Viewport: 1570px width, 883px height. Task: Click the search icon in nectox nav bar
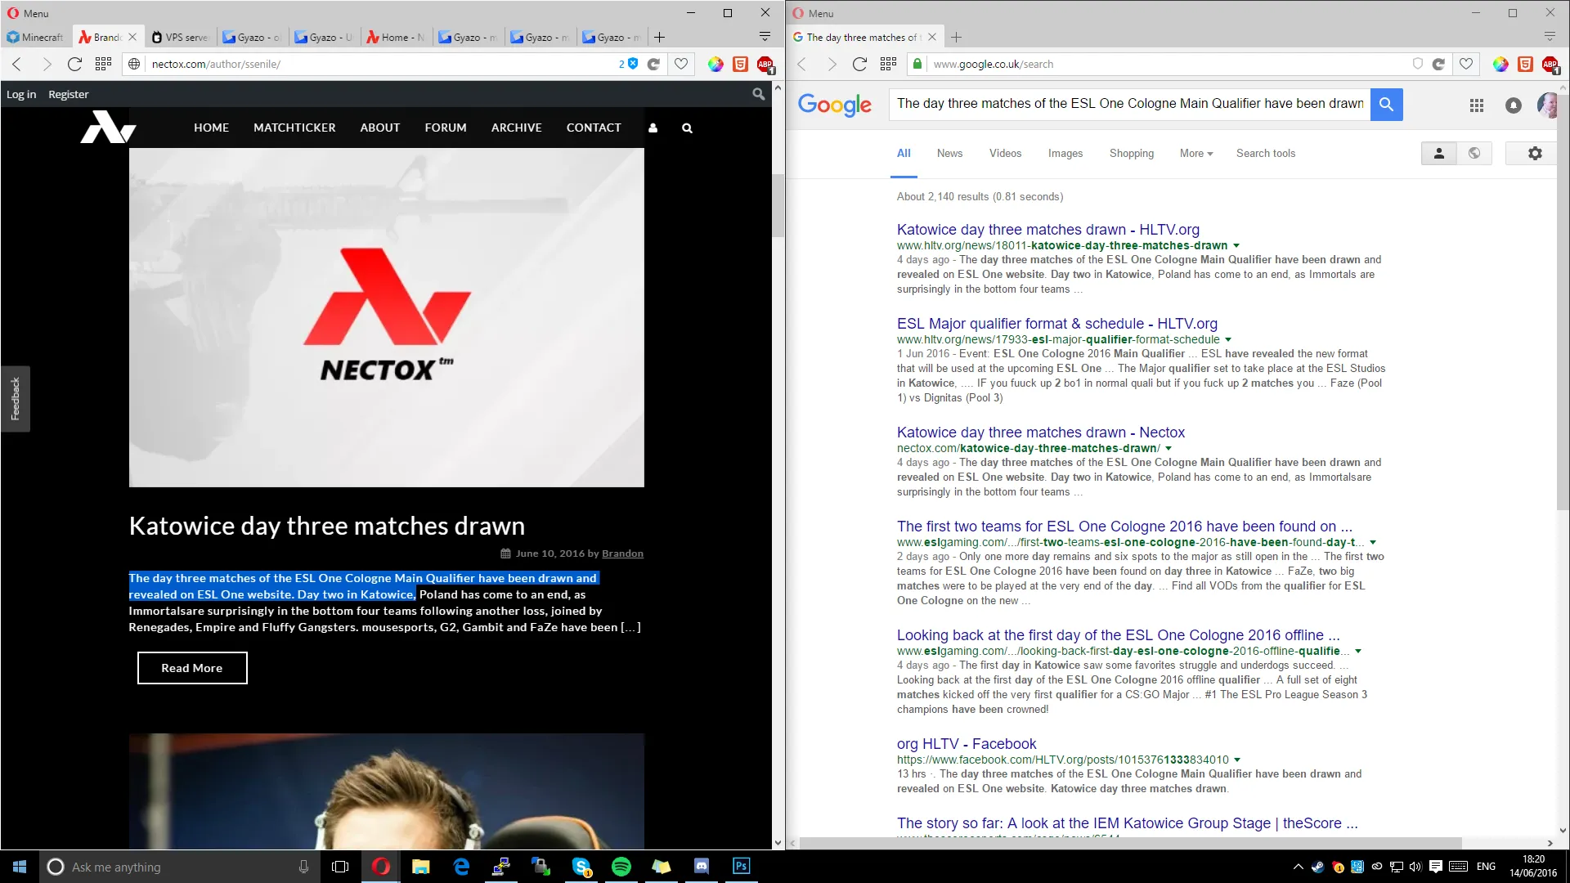point(687,128)
